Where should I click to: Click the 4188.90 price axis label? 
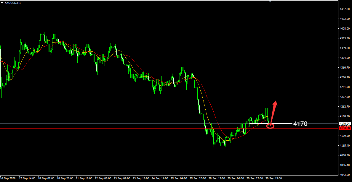tap(345, 116)
